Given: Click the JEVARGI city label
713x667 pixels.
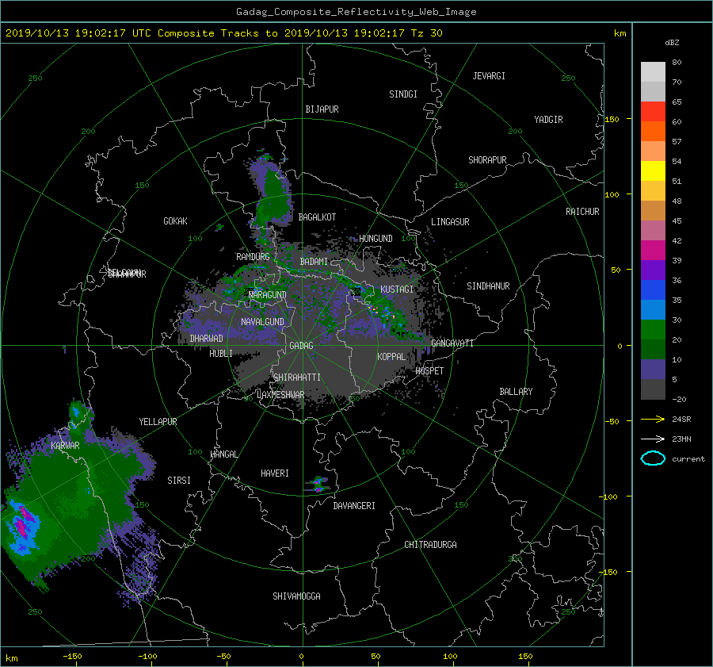Looking at the screenshot, I should (x=489, y=76).
